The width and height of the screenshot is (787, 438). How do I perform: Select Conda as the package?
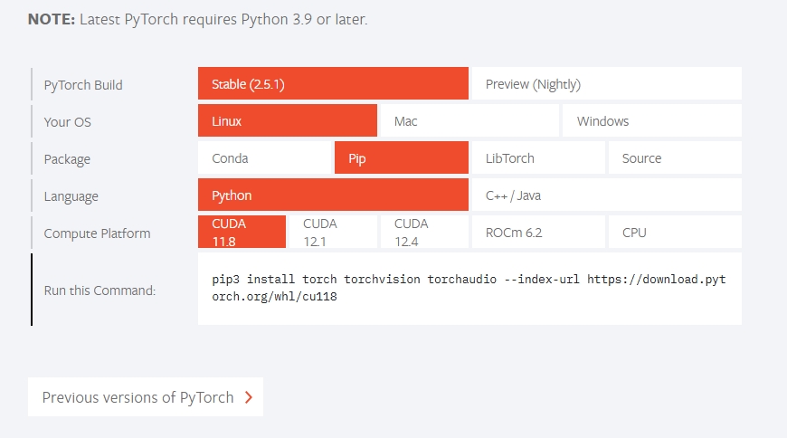[265, 158]
